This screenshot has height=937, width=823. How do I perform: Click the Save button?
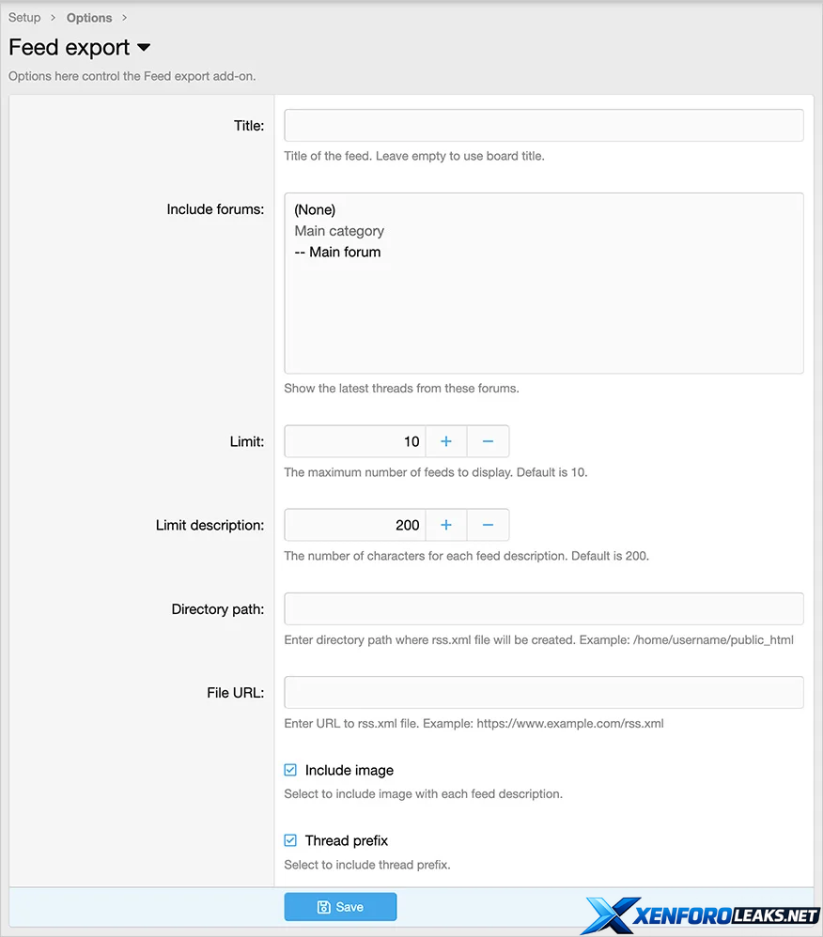[x=340, y=907]
